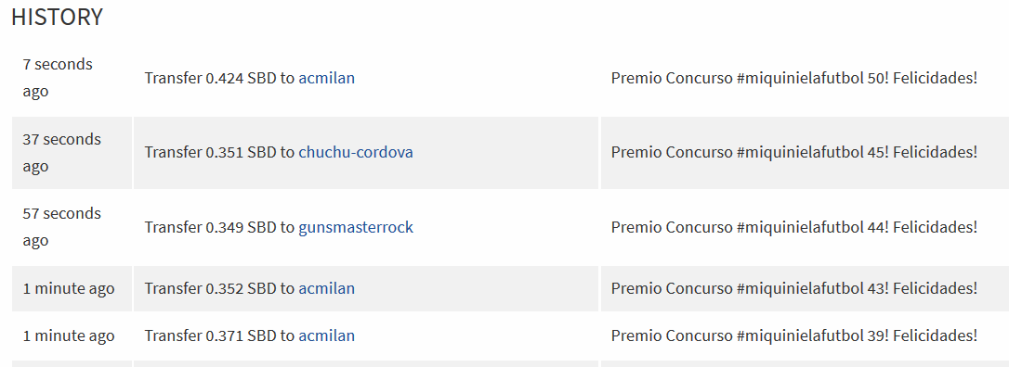The width and height of the screenshot is (1009, 367).
Task: Click the memo for #miquinielafutbol 39
Action: click(x=794, y=336)
